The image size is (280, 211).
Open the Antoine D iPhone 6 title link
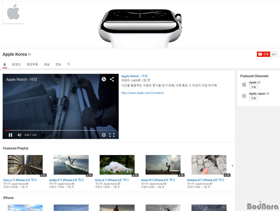(x=205, y=180)
